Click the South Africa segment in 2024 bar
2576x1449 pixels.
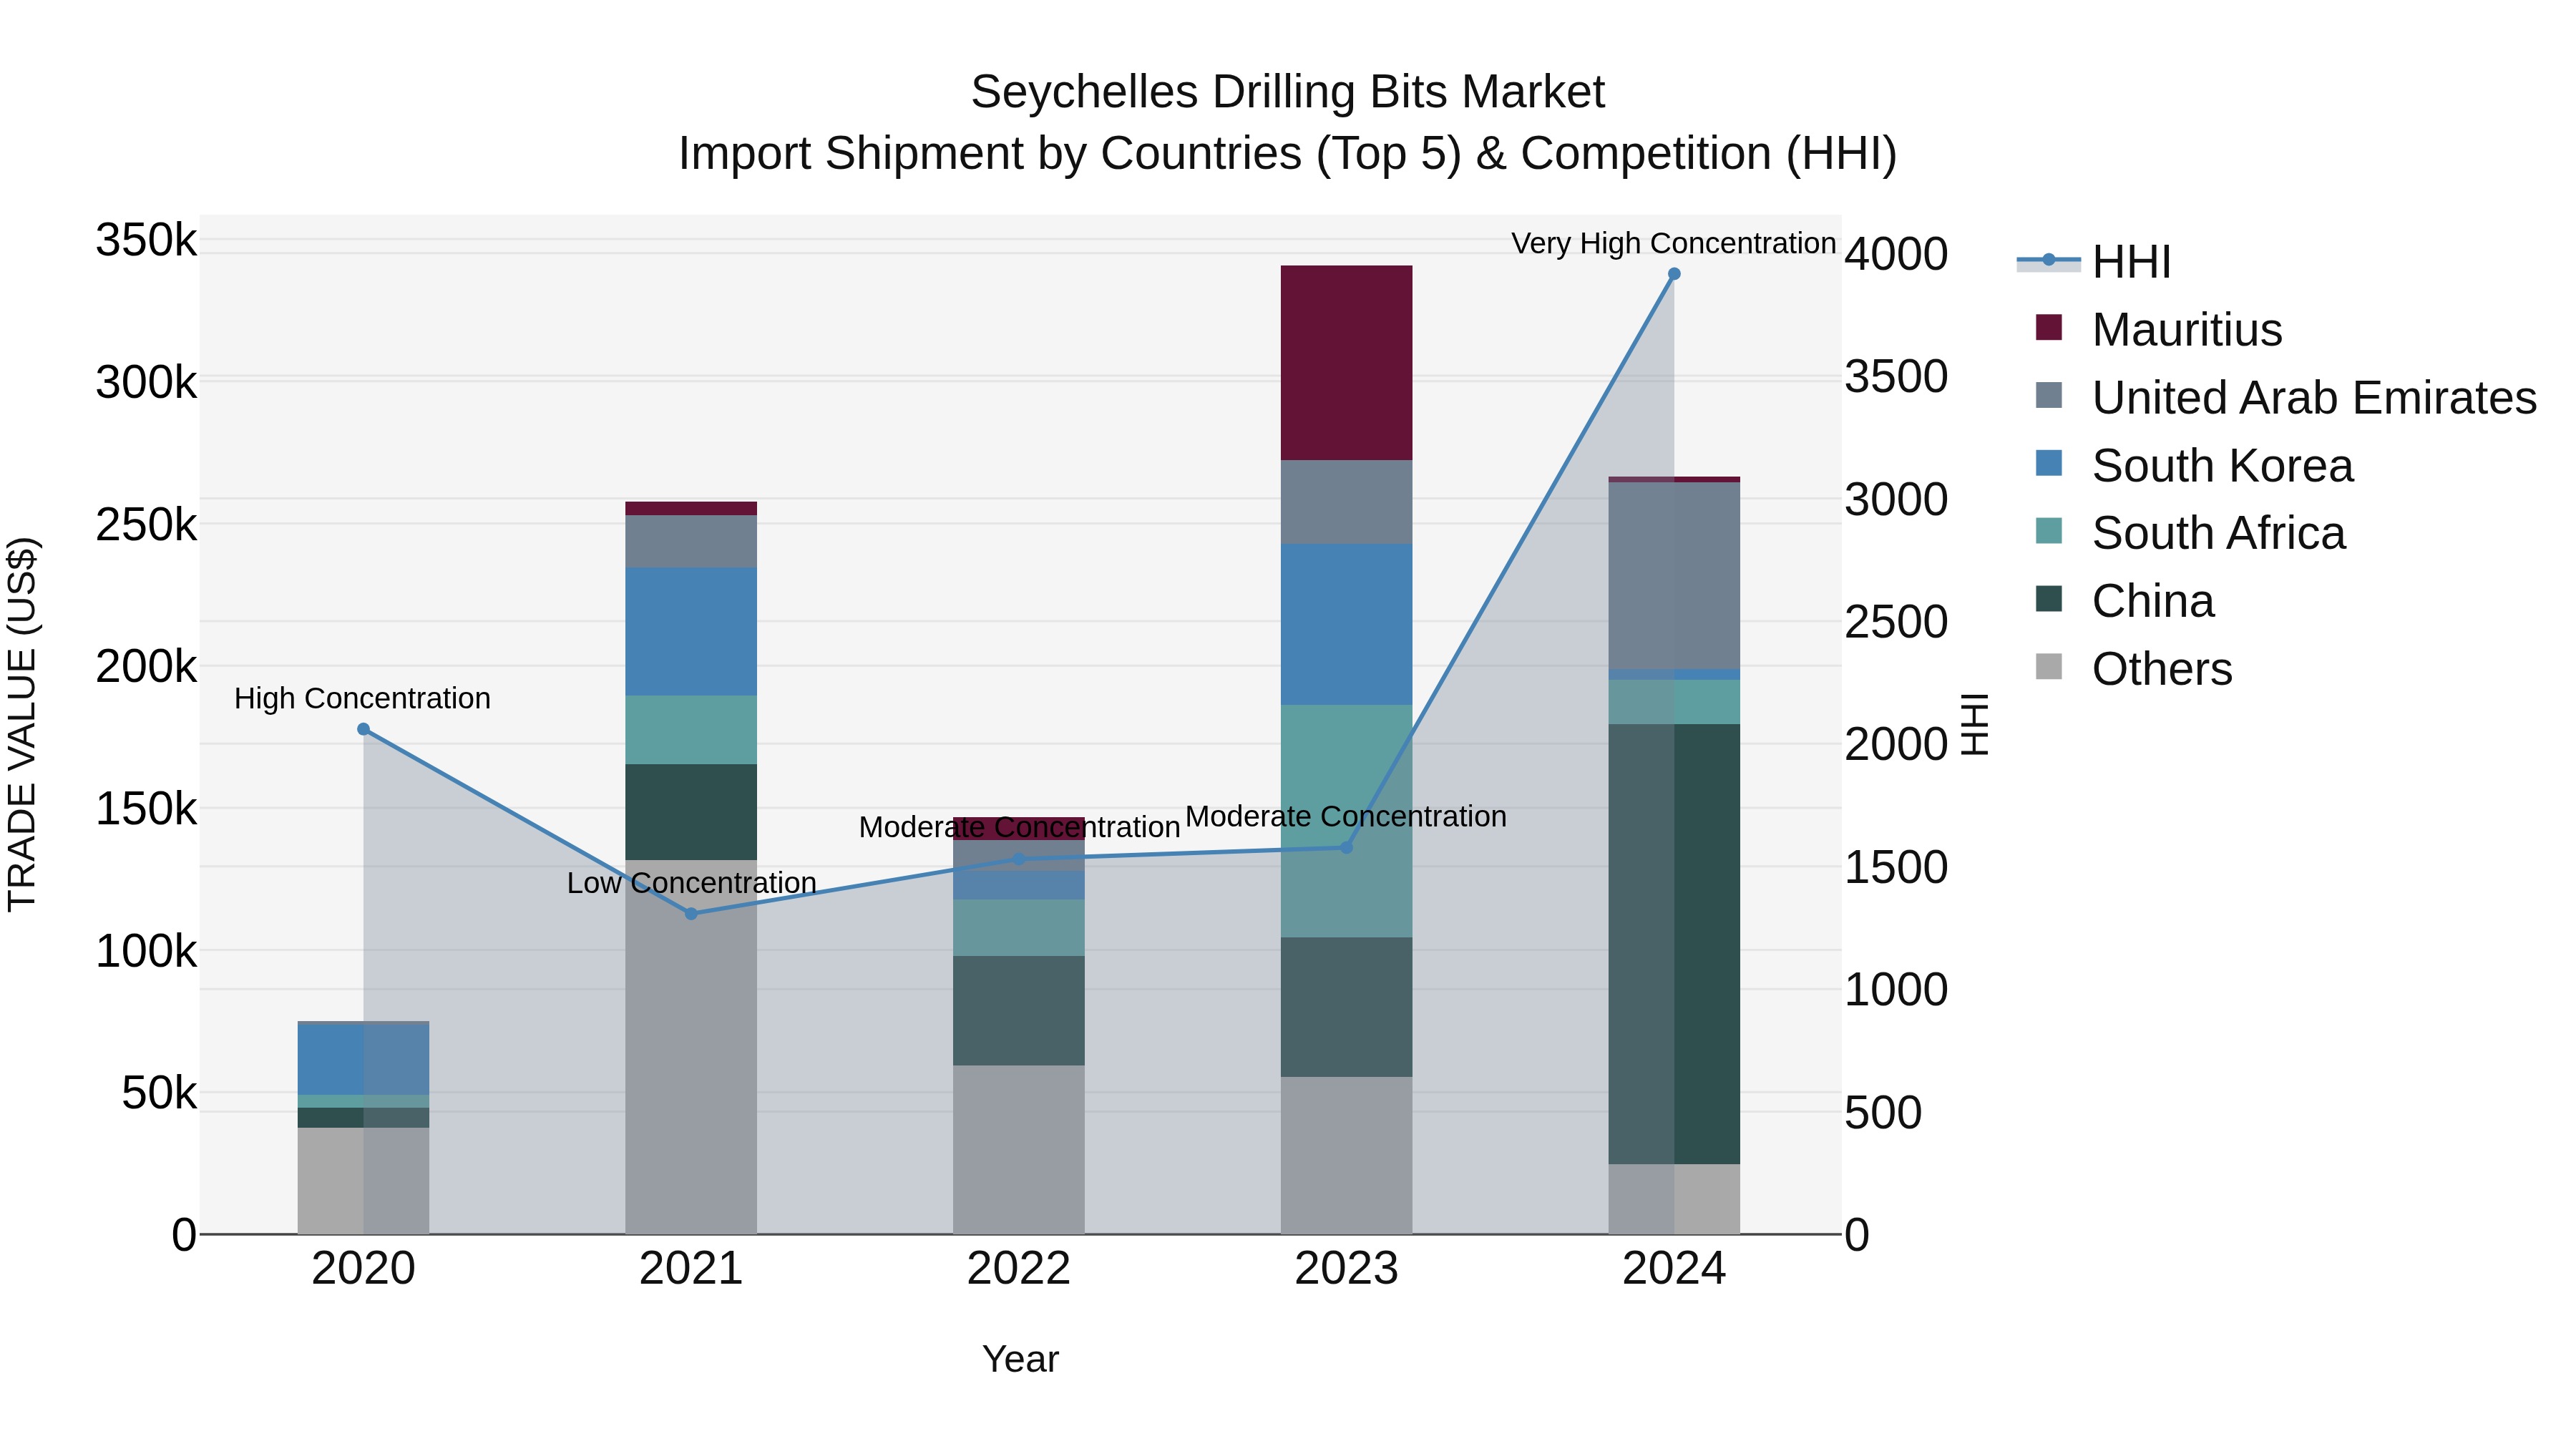[x=1674, y=702]
